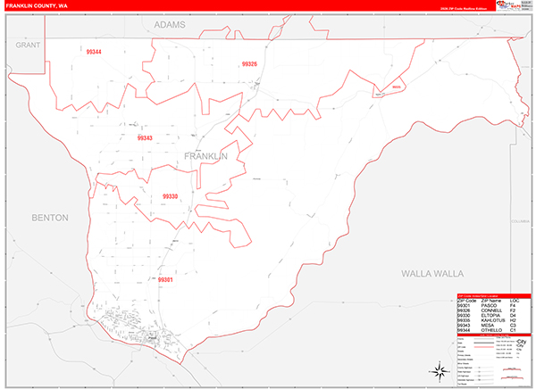Click PASCO in the legend table
Viewport: 536px width, 389px height.
click(490, 305)
